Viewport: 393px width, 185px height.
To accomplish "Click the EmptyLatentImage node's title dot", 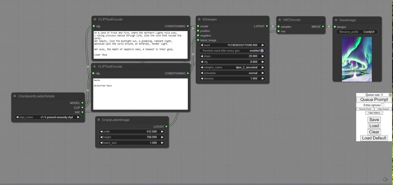I will pyautogui.click(x=99, y=120).
